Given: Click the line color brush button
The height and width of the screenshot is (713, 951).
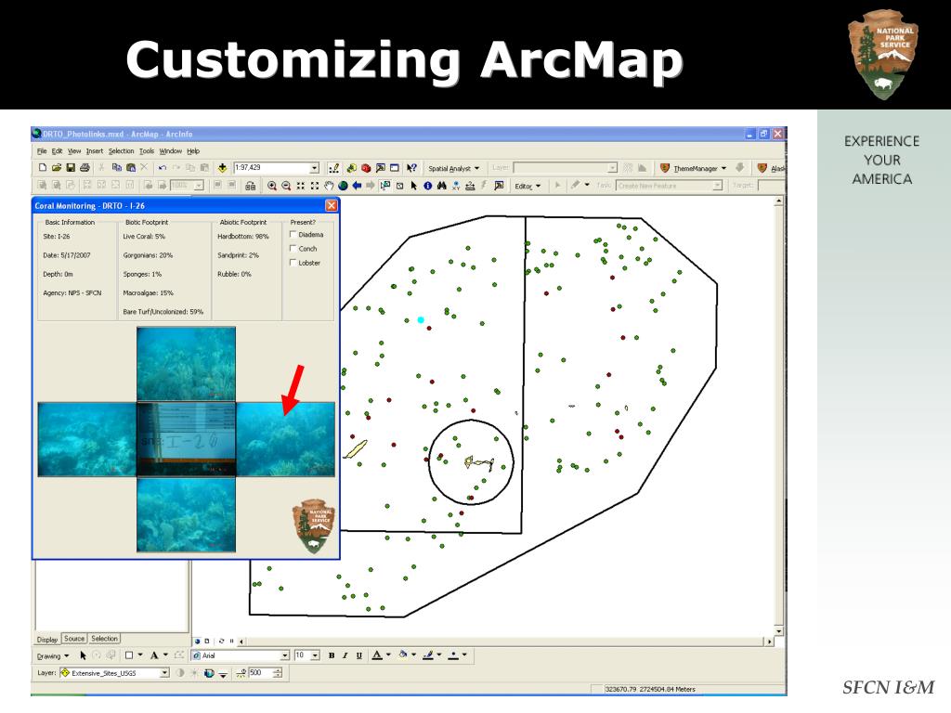Looking at the screenshot, I should [428, 655].
